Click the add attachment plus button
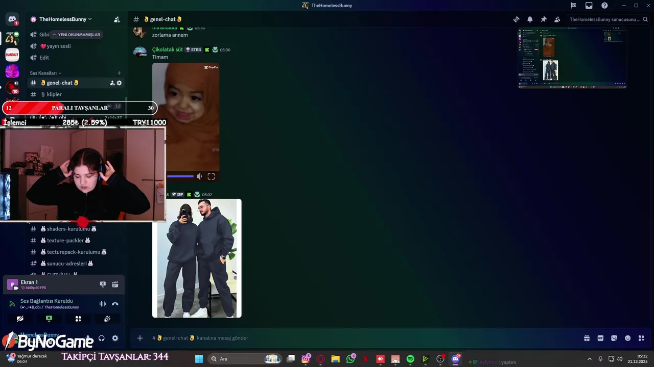Image resolution: width=654 pixels, height=367 pixels. 139,338
